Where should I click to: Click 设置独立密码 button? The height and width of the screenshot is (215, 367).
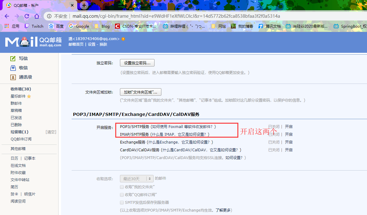(x=137, y=63)
